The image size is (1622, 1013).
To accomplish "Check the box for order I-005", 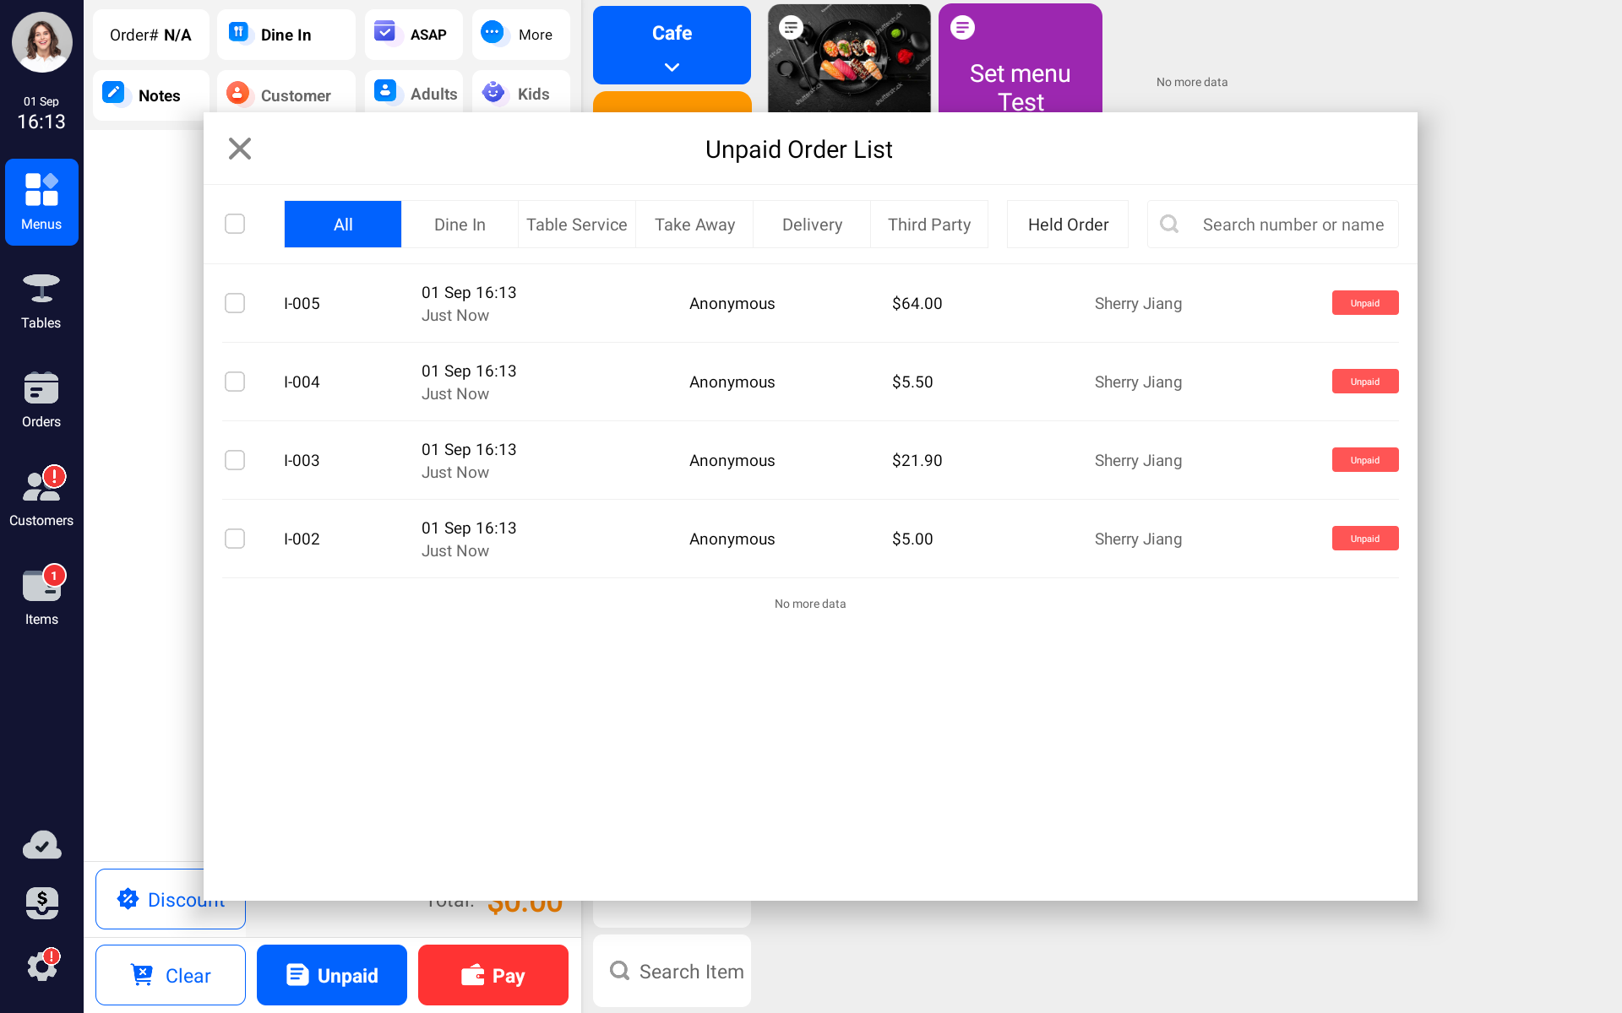I will pyautogui.click(x=235, y=303).
